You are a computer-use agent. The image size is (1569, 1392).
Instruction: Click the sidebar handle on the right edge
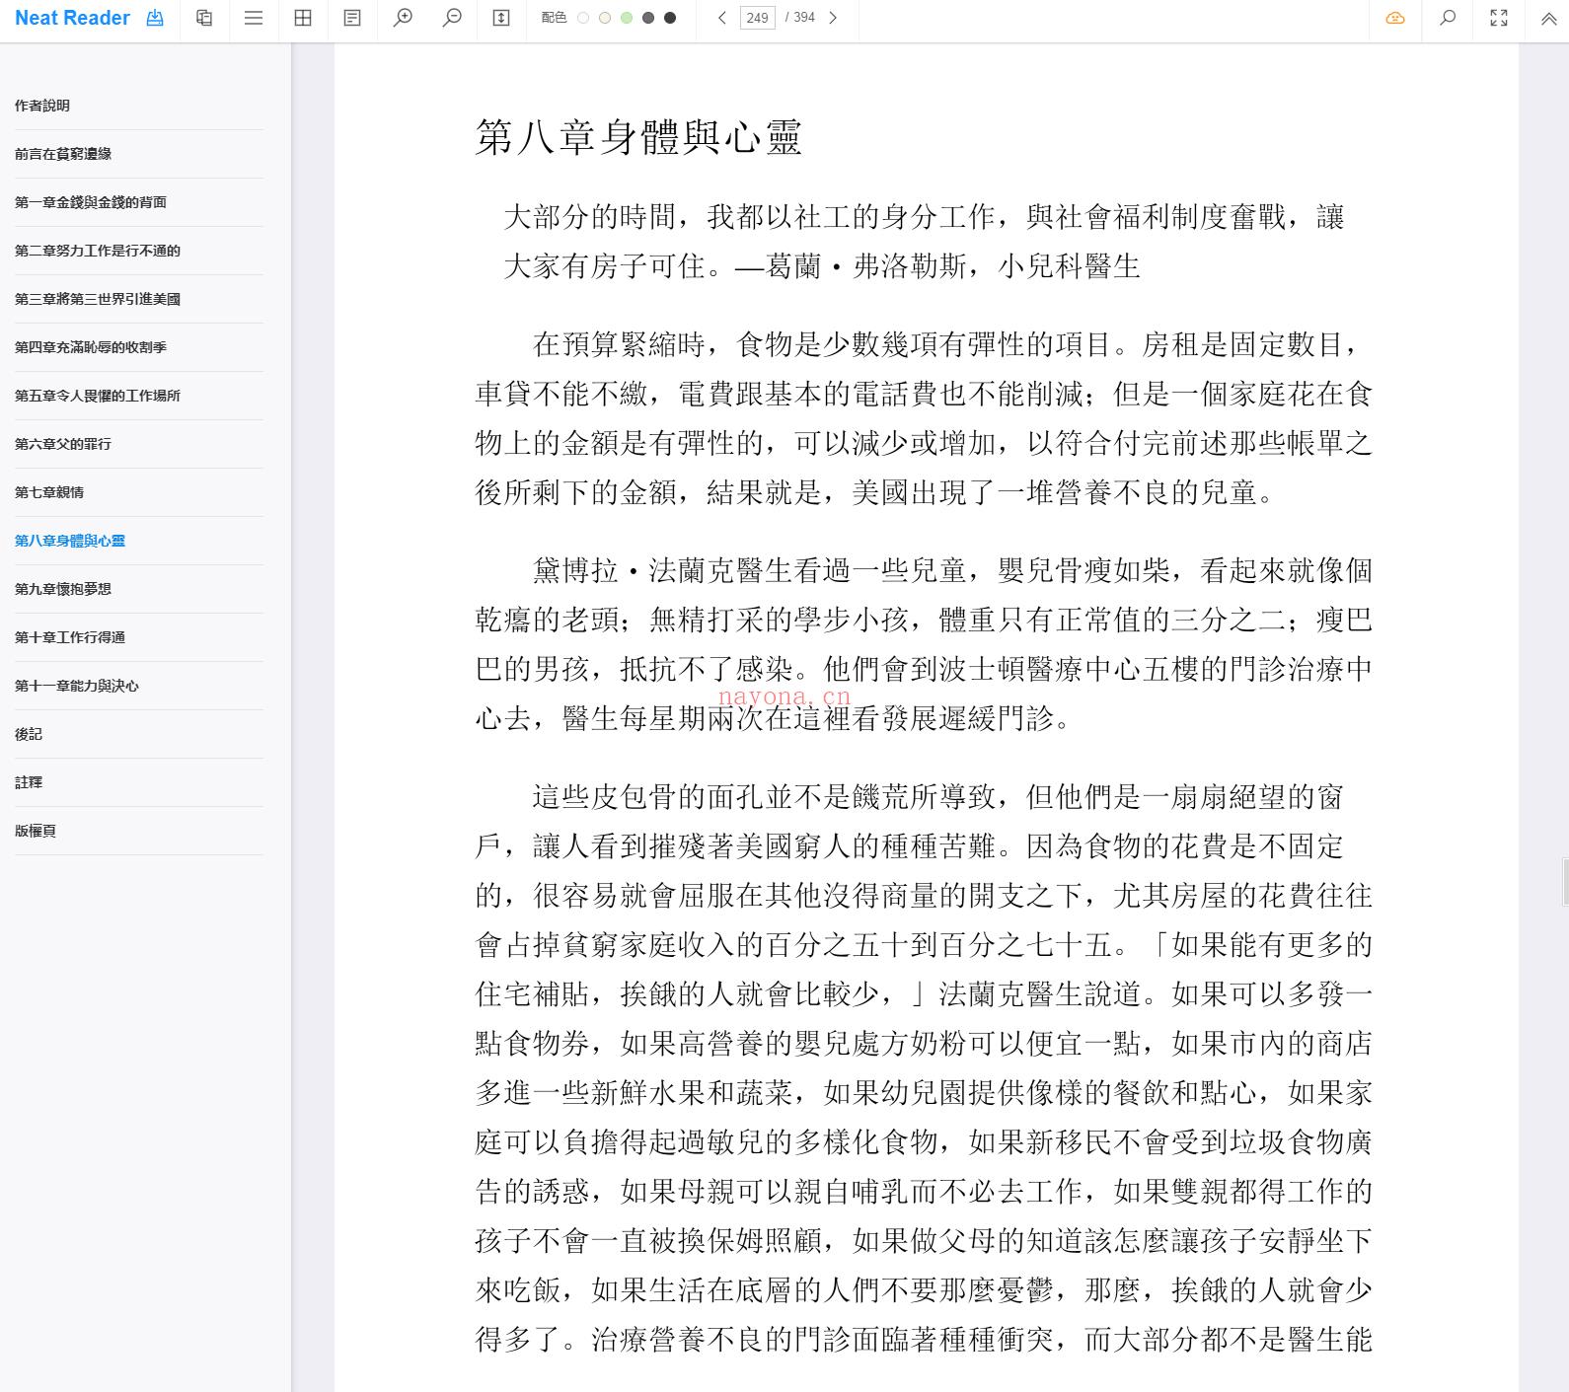click(1565, 882)
